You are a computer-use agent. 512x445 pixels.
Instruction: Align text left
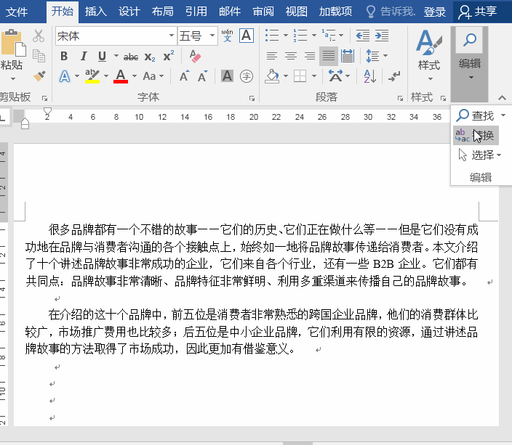click(272, 56)
